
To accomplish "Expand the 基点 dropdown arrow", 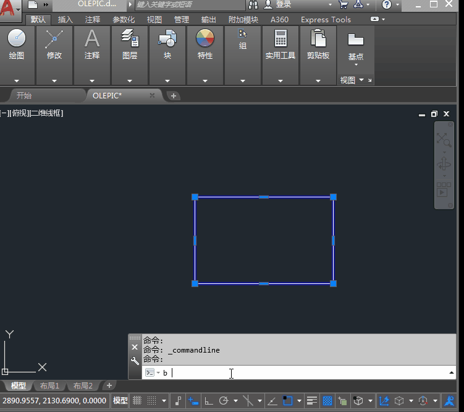I will (356, 65).
